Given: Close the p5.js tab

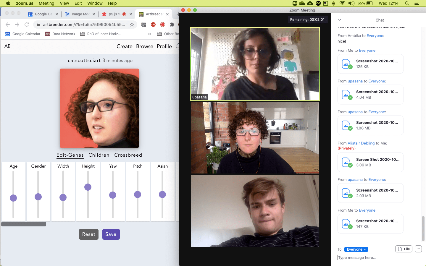Looking at the screenshot, I should tap(131, 14).
